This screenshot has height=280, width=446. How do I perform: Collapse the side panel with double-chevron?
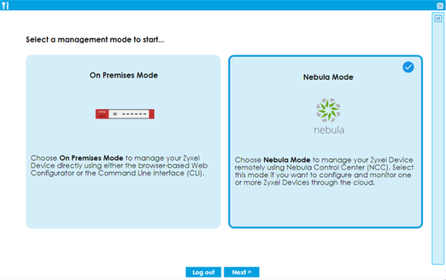point(438,18)
